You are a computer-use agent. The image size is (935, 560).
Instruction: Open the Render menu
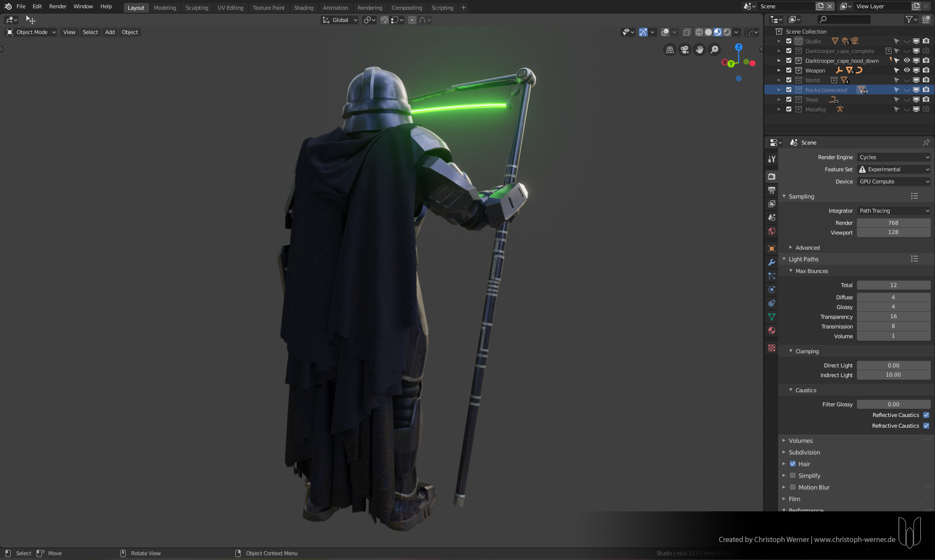[57, 6]
